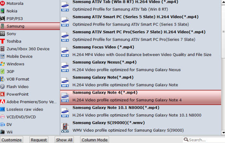
Task: Click the Show All button
Action: [x=64, y=140]
